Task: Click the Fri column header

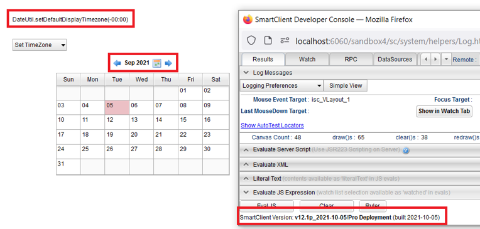Action: pos(190,80)
